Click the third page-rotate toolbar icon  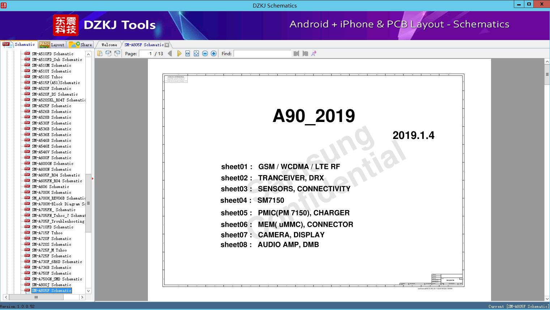coord(117,53)
